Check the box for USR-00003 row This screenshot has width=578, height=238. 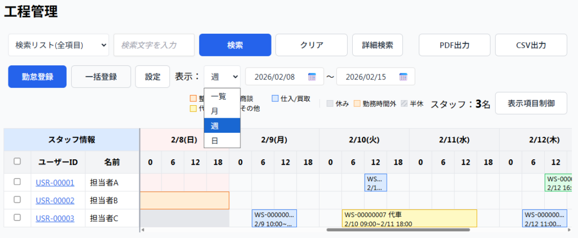[x=17, y=217]
